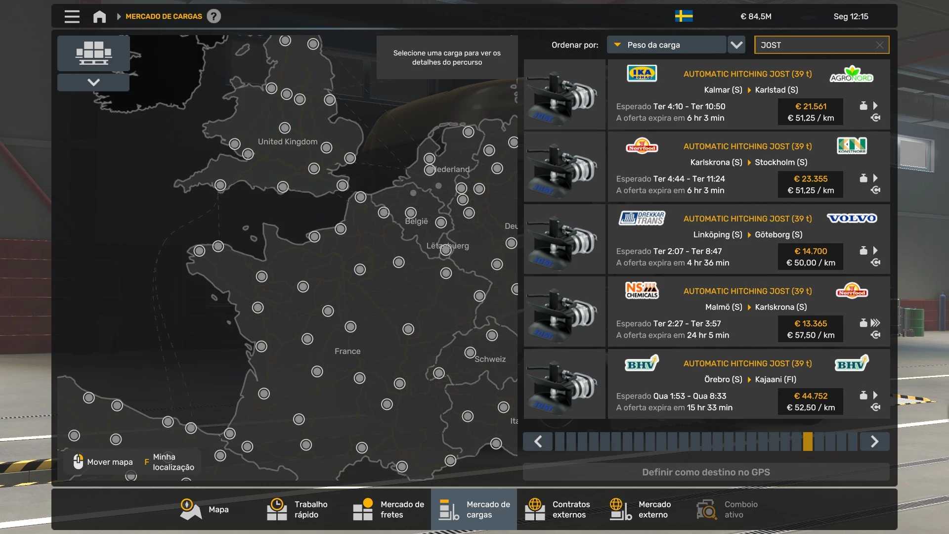Open the Contratos externos tab
949x534 pixels.
(x=560, y=510)
